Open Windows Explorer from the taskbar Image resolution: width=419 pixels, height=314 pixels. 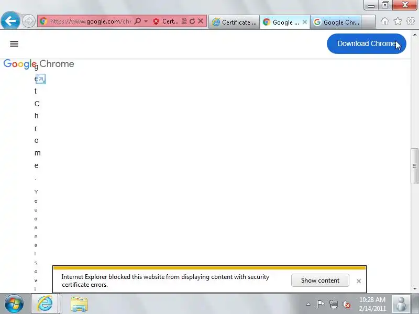79,304
